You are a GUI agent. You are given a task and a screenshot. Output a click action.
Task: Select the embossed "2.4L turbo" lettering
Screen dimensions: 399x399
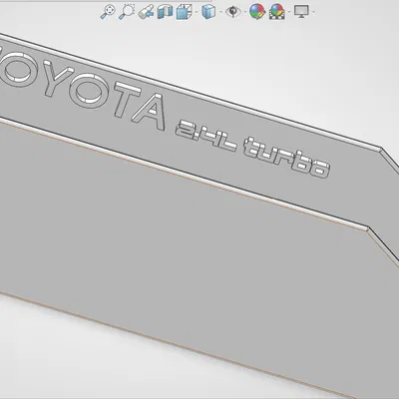[x=252, y=149]
